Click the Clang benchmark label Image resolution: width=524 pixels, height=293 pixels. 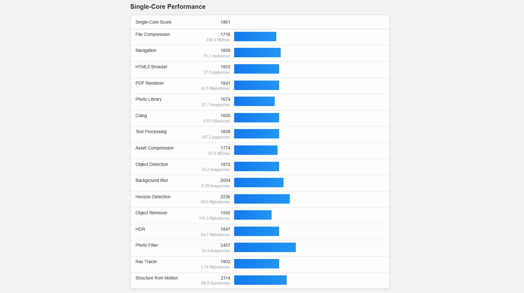141,116
